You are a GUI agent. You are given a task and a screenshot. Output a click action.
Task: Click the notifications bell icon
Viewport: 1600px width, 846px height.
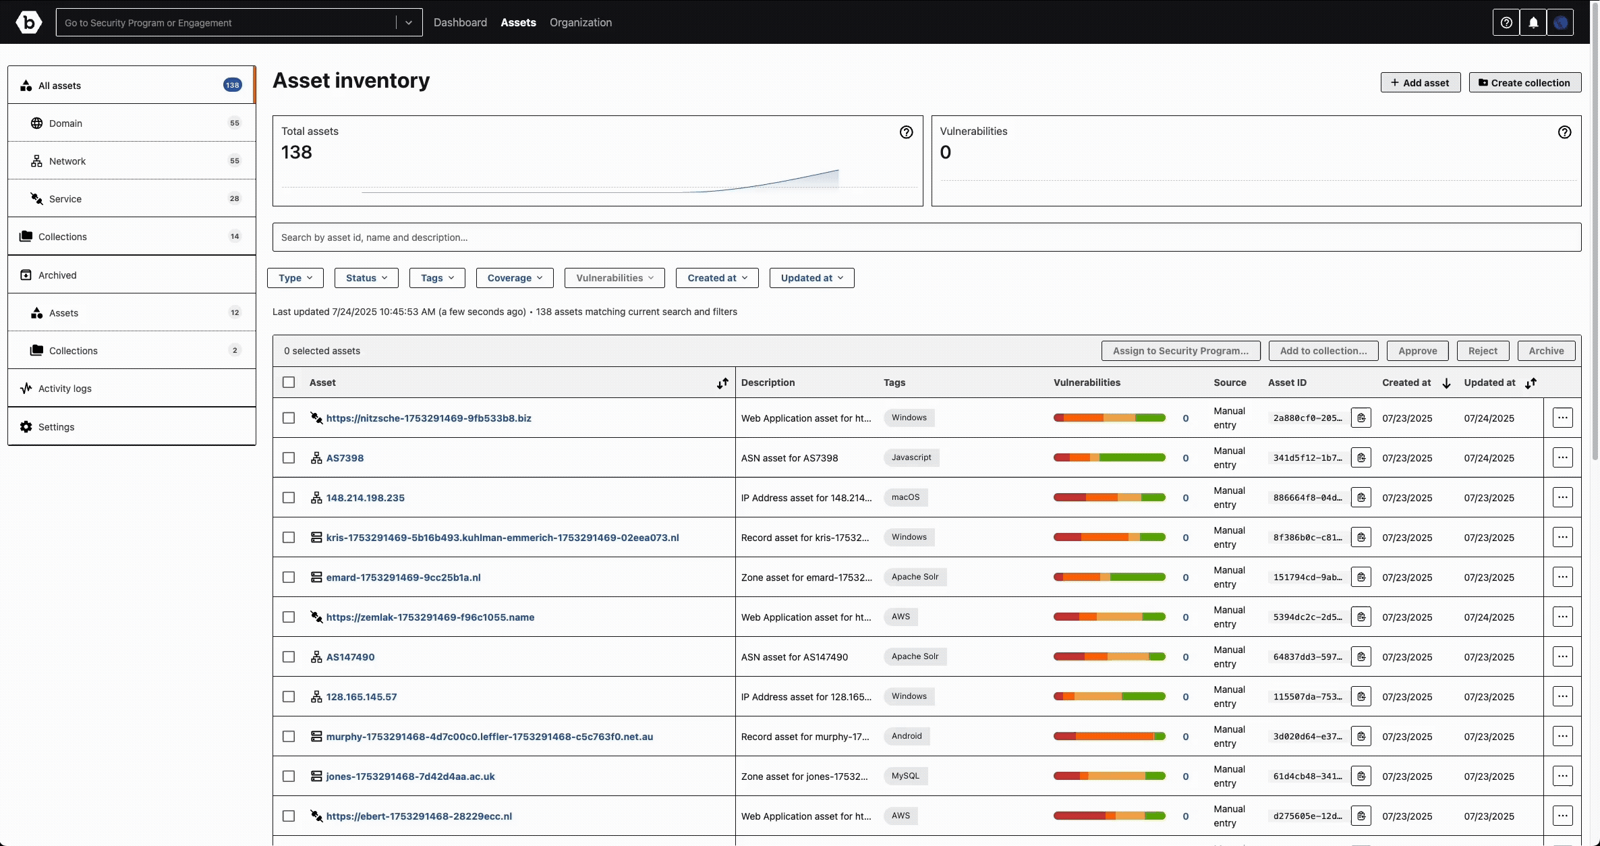pos(1533,22)
